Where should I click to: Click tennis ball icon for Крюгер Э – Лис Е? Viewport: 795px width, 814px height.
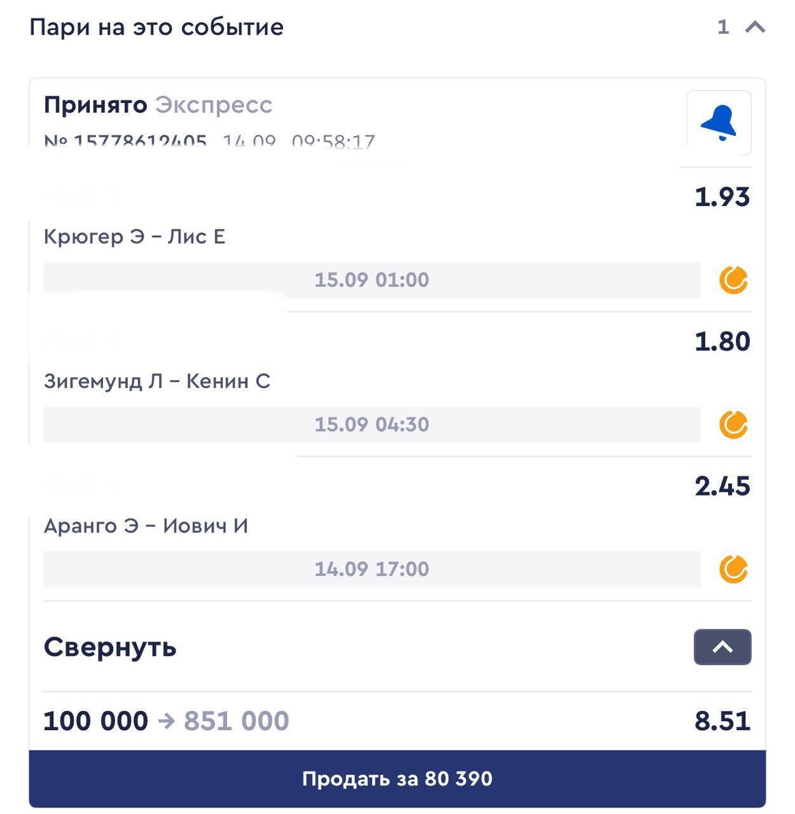[733, 280]
